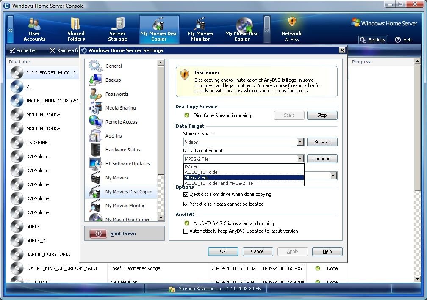Click the Configure button
Viewport: 427px width, 300px height.
322,159
